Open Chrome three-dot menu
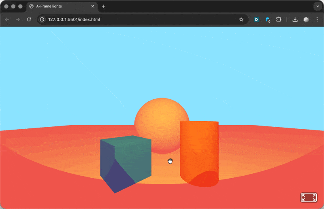 pyautogui.click(x=317, y=19)
